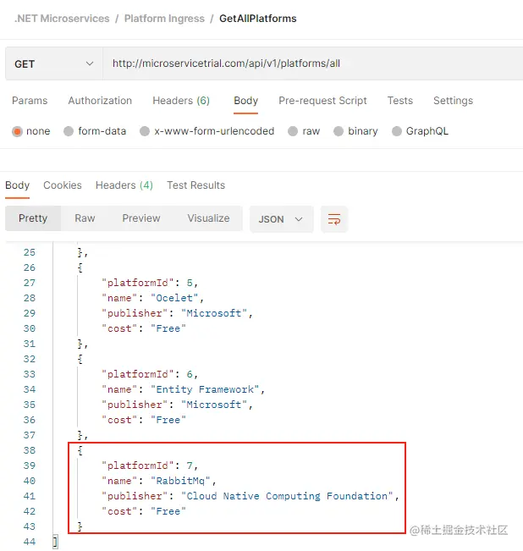
Task: Select the form-data radio option
Action: (69, 131)
